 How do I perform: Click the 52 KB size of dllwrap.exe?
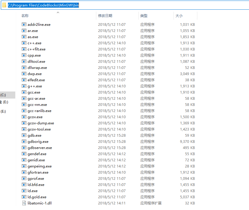click(x=190, y=67)
